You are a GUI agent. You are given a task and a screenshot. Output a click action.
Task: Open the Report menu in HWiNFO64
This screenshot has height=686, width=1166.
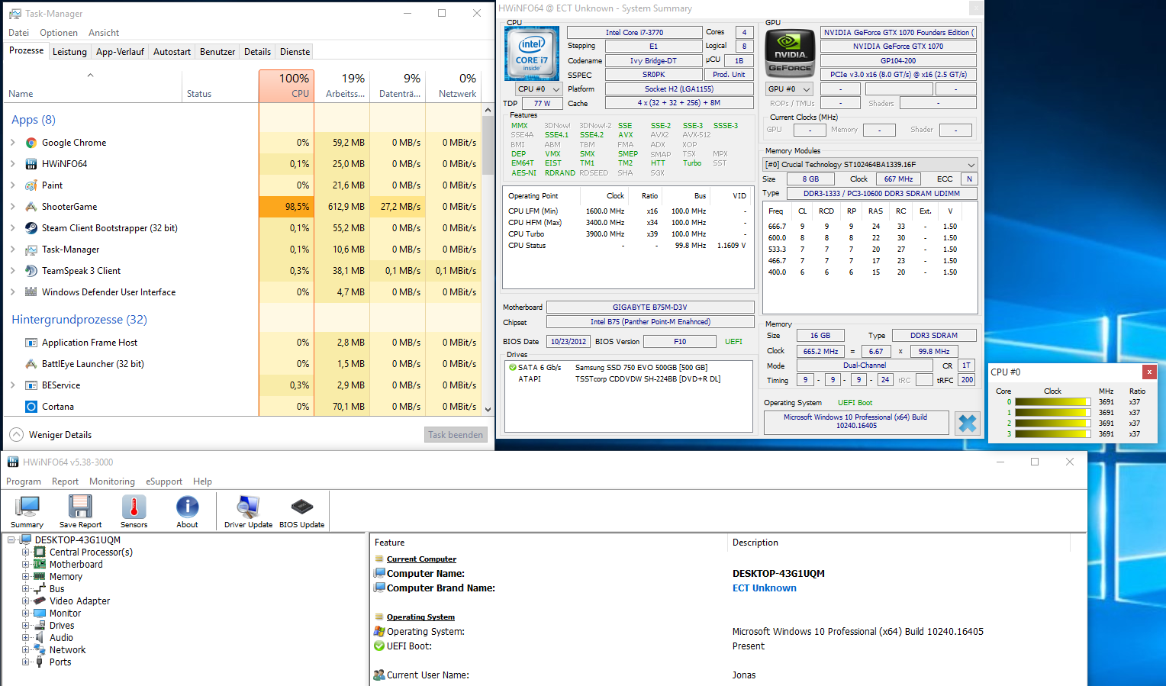(65, 481)
